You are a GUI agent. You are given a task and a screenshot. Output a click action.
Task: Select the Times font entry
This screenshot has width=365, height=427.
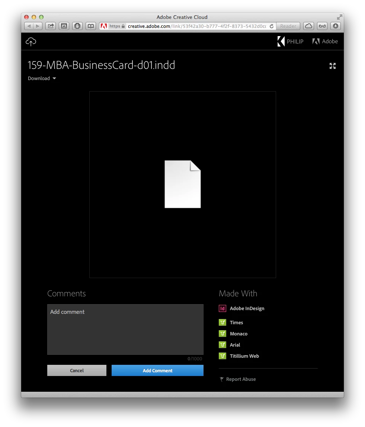click(236, 322)
